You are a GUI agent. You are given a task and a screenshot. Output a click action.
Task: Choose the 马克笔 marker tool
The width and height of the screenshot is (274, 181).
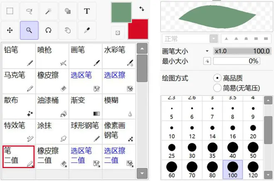click(x=19, y=81)
